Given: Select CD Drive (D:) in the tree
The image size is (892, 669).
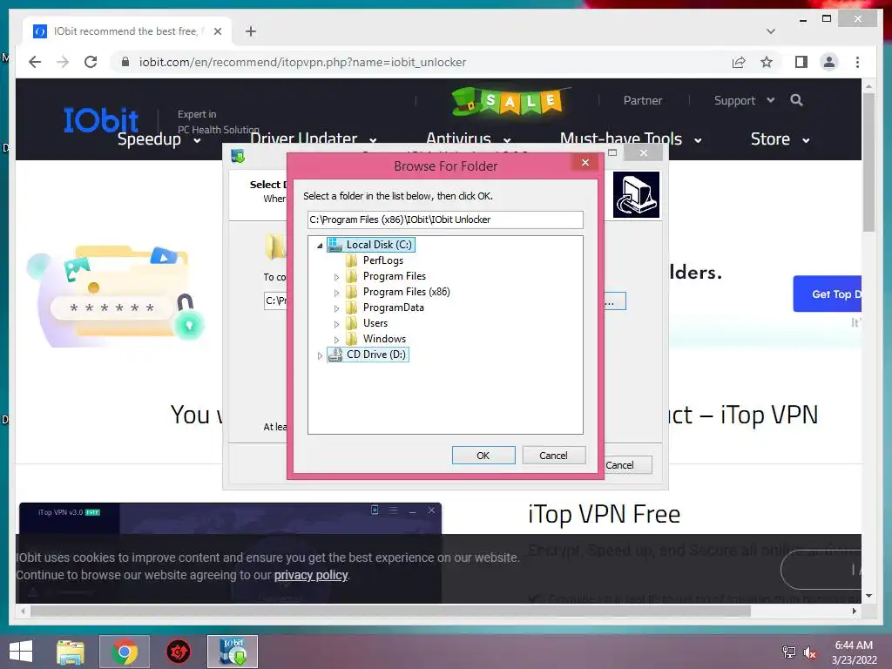Looking at the screenshot, I should 376,355.
